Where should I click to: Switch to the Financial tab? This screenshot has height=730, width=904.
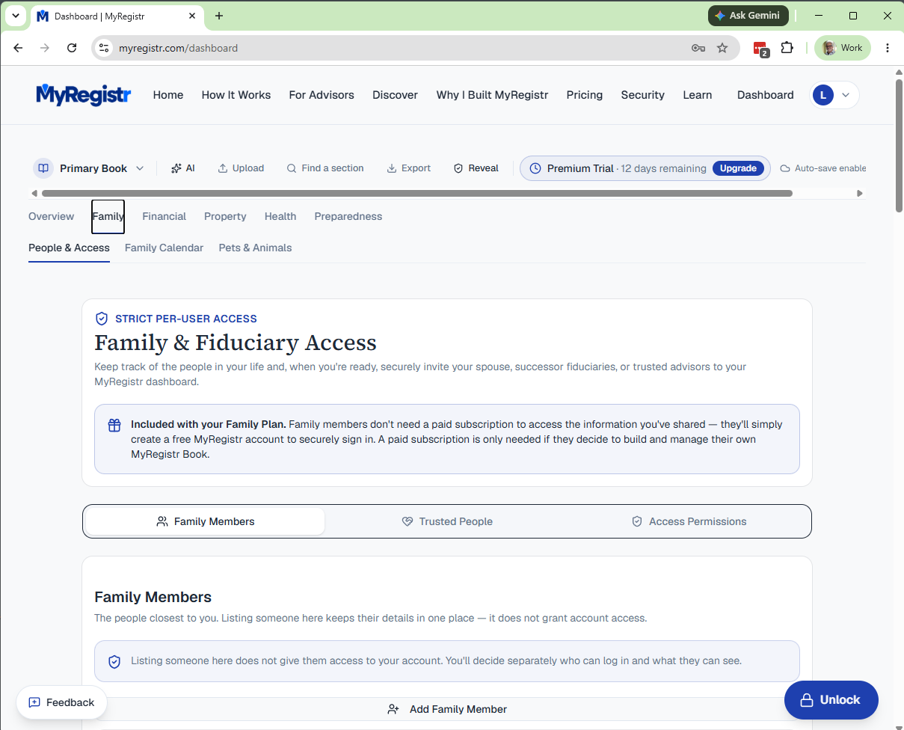(x=164, y=216)
